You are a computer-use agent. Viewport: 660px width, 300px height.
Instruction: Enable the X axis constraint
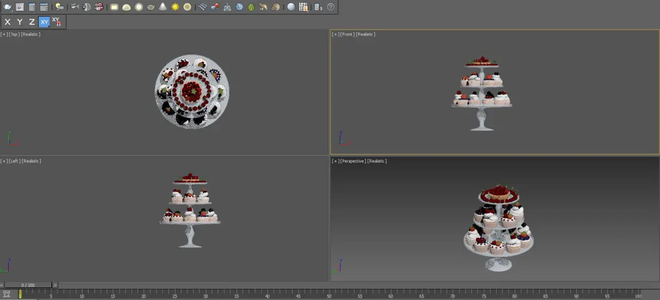[x=8, y=22]
